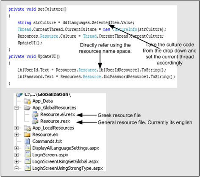Expand the App_LocalResources tree node
Screen dimensions: 200x177
tap(17, 128)
